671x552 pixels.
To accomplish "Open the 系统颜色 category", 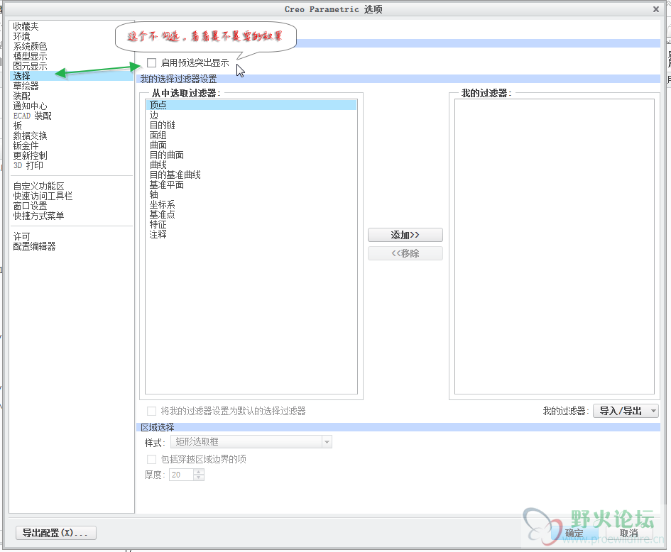I will tap(30, 46).
